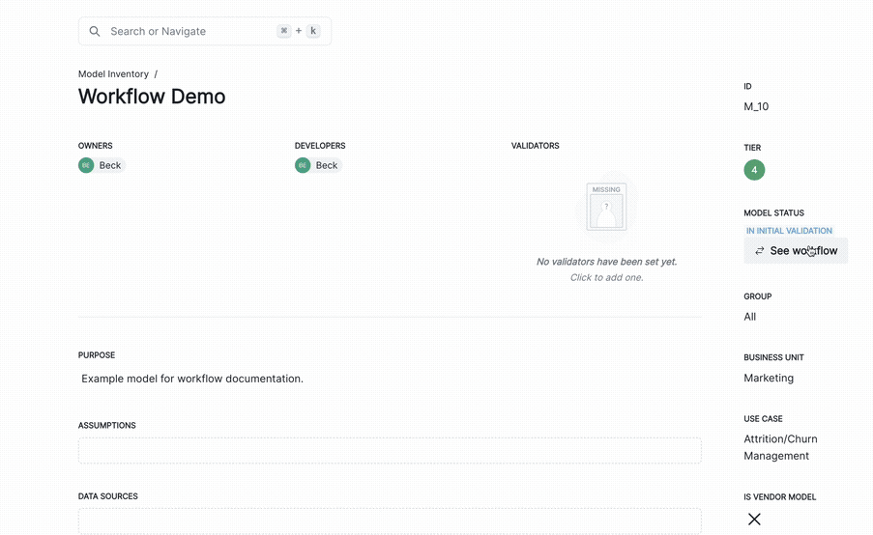This screenshot has width=873, height=535.
Task: Select the Beck owner name chip
Action: tap(110, 165)
